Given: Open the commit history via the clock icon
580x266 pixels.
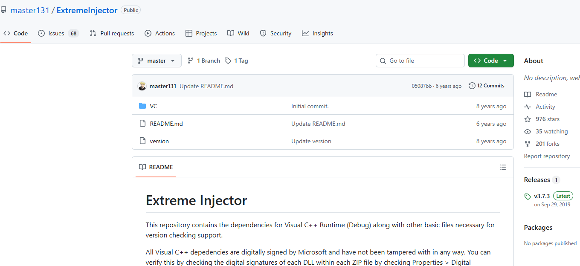Looking at the screenshot, I should click(x=472, y=85).
